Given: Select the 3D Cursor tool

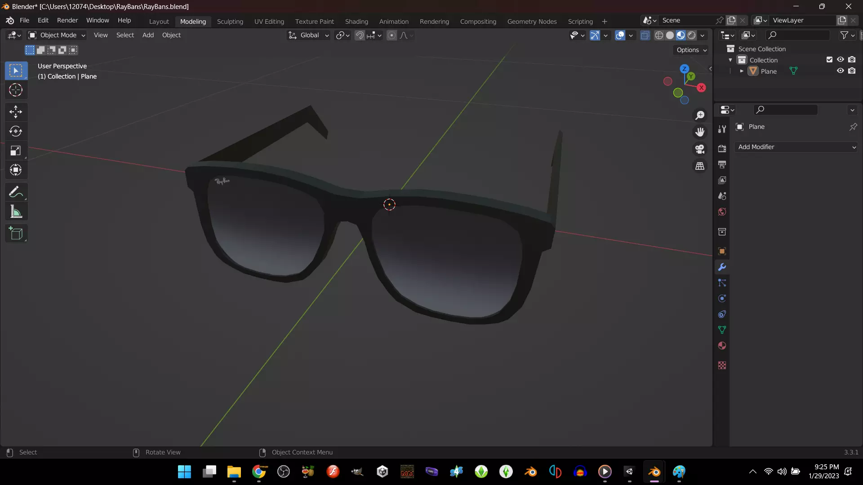Looking at the screenshot, I should pos(16,90).
